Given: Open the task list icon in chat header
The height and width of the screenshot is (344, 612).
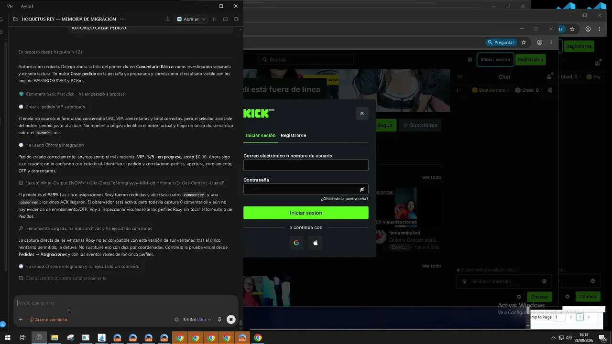Looking at the screenshot, I should [214, 19].
